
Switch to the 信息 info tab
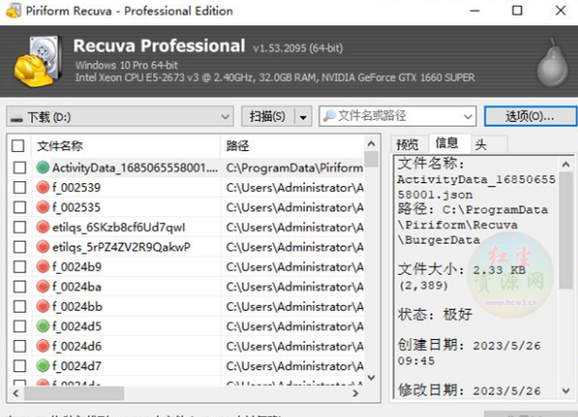tap(447, 142)
